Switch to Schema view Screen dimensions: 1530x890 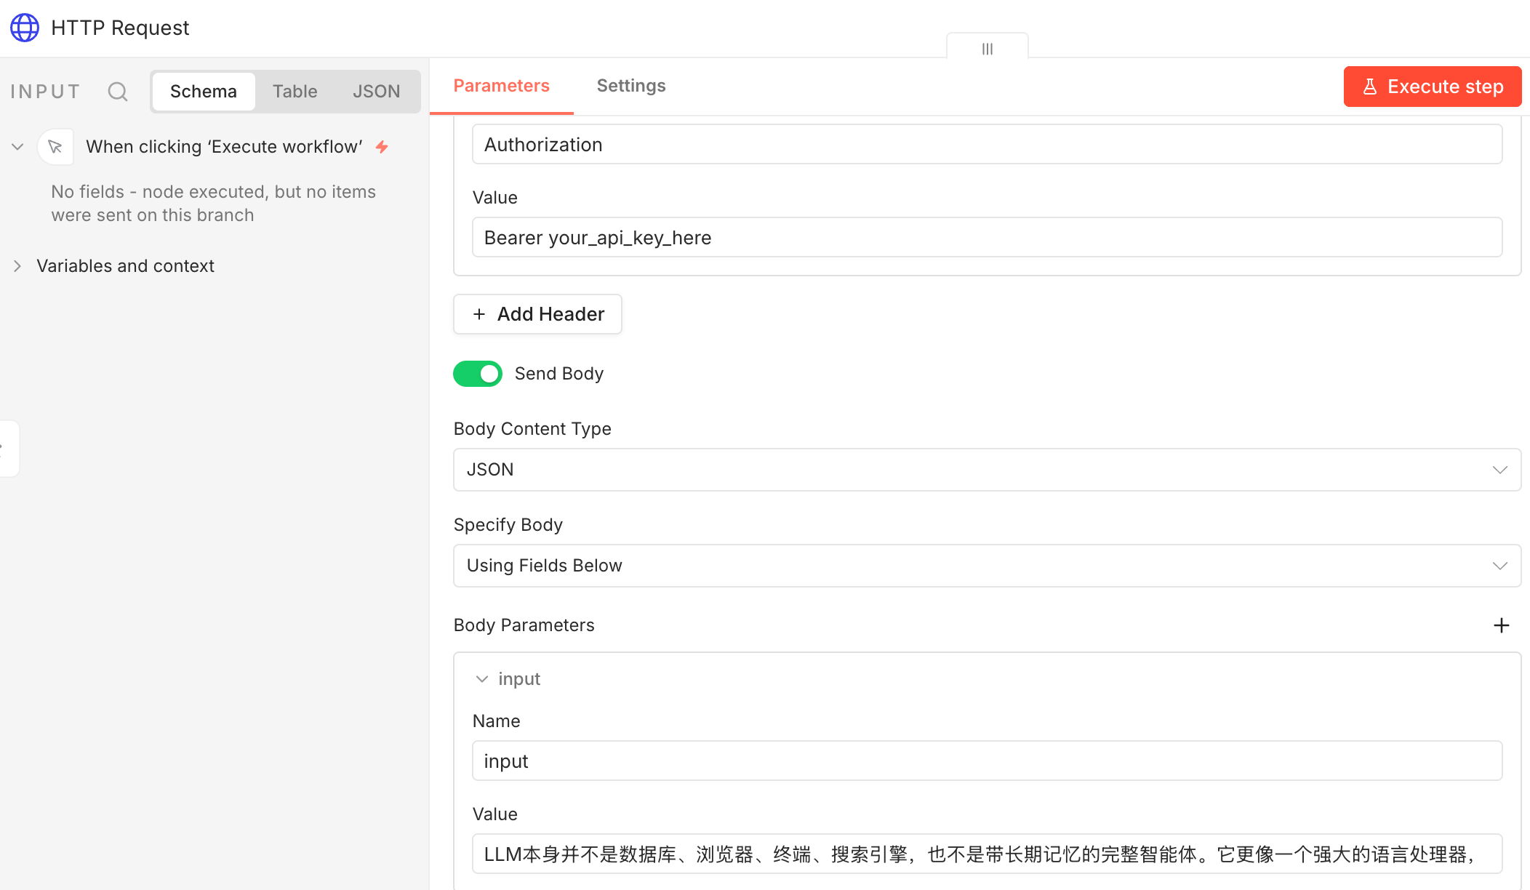coord(204,92)
